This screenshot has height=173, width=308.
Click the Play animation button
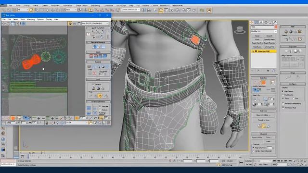(282, 161)
